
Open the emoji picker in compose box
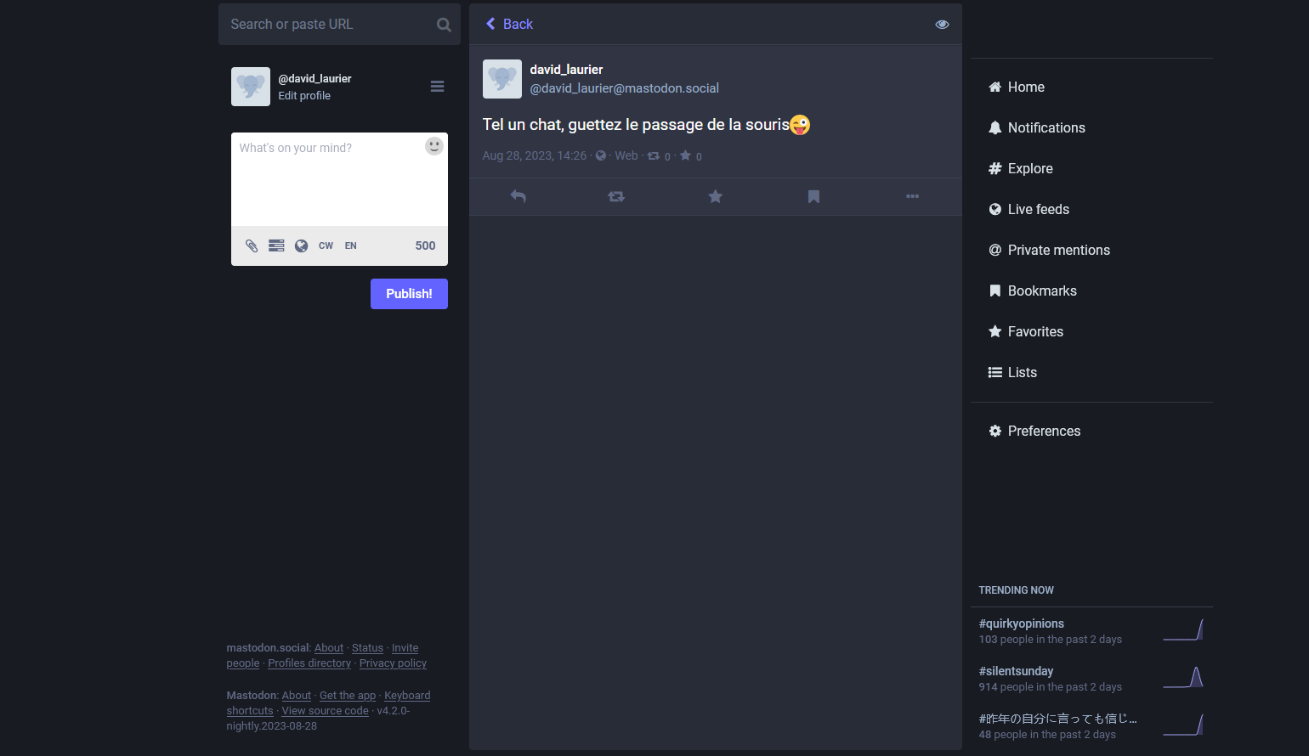point(434,146)
